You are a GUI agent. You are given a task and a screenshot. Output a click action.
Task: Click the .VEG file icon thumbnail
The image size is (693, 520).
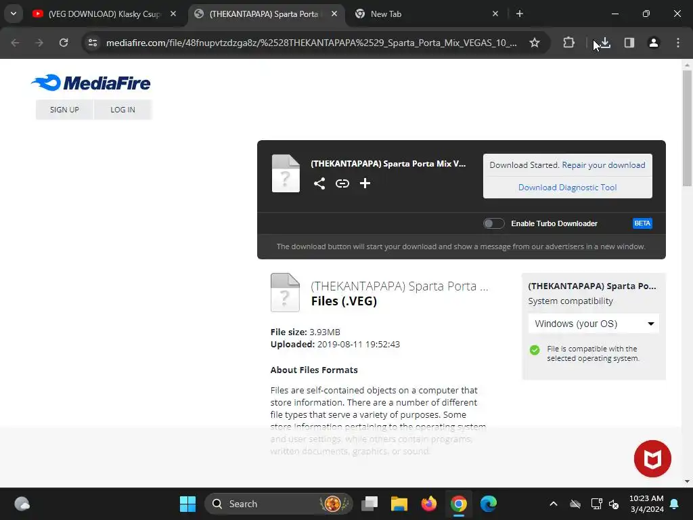pyautogui.click(x=285, y=292)
